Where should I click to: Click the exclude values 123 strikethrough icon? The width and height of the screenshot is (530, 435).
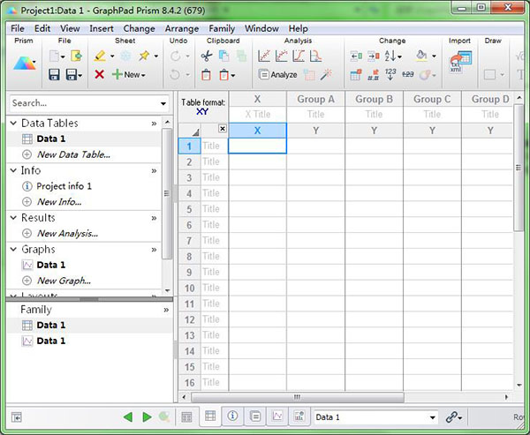click(x=407, y=74)
